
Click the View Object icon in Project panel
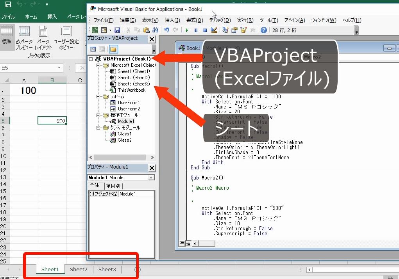102,49
